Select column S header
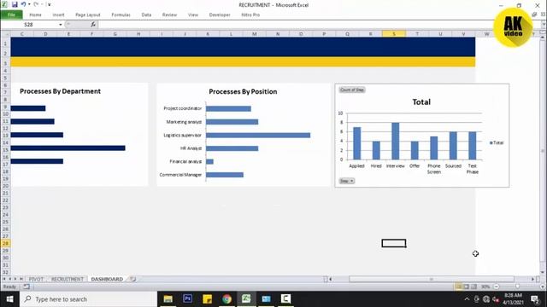This screenshot has width=547, height=307. [x=394, y=34]
